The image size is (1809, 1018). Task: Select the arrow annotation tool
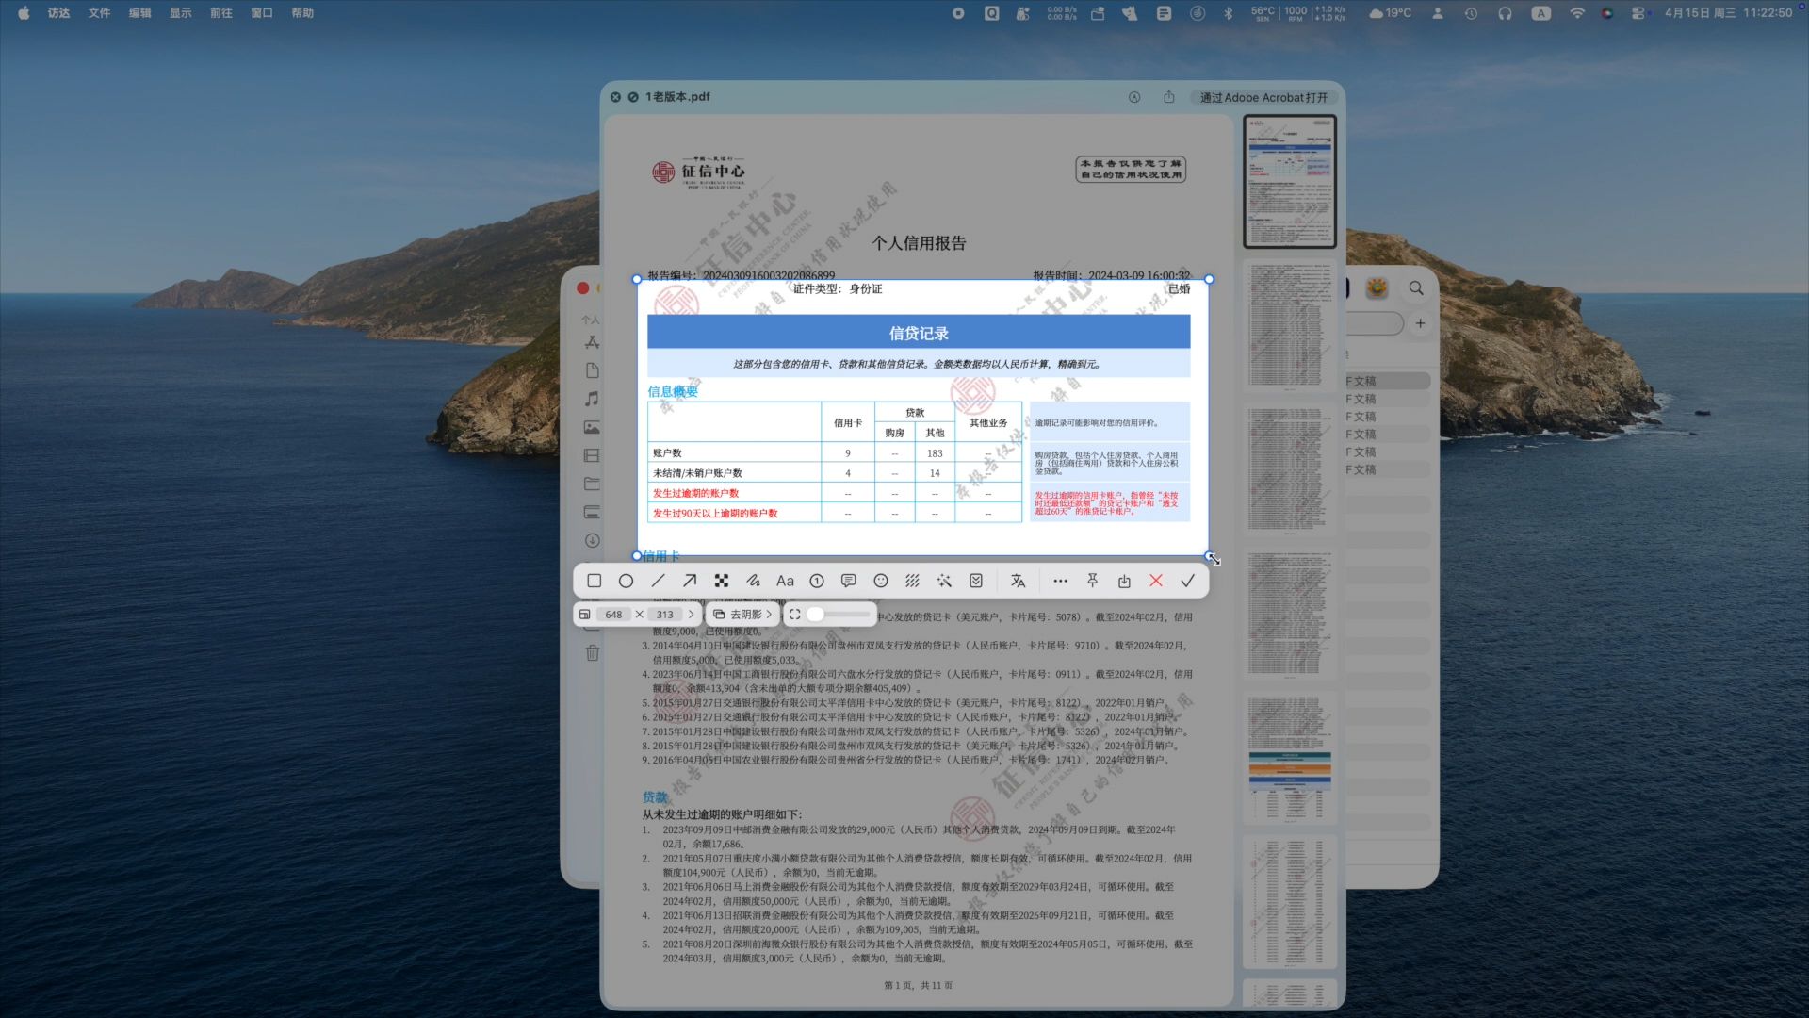click(x=690, y=581)
